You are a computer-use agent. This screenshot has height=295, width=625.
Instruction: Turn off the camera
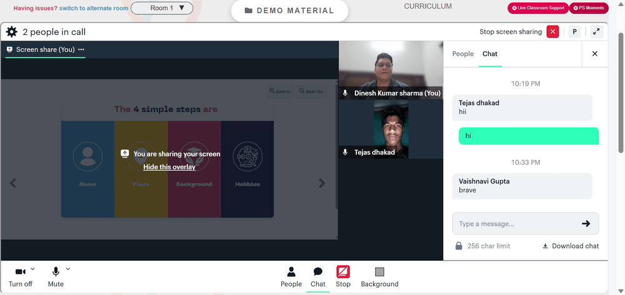tap(21, 277)
